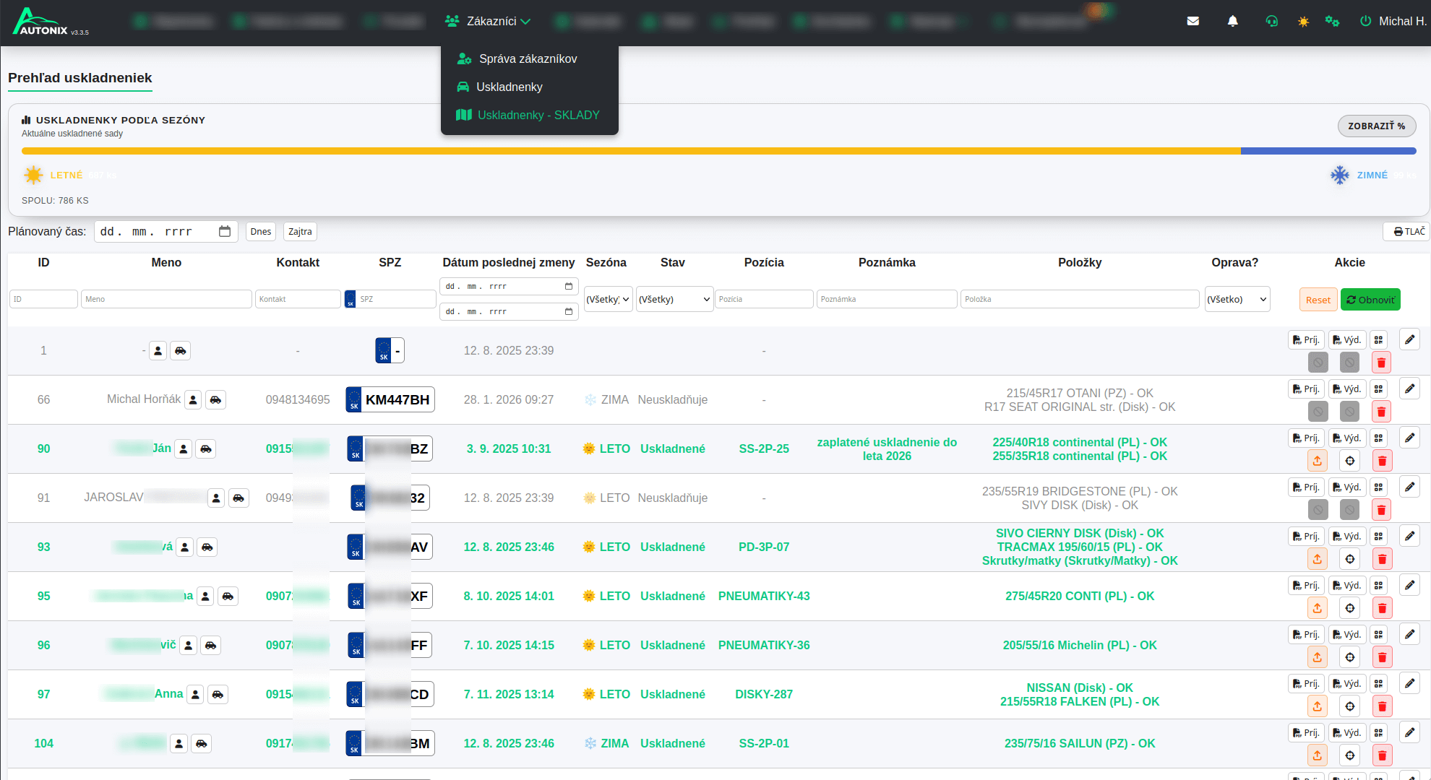Open the messages envelope icon
Screen dimensions: 1431x780
pyautogui.click(x=1193, y=22)
